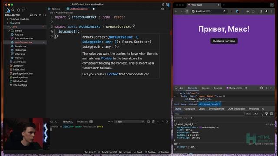
Task: Open the Console tab in DevTools
Action: coord(205,88)
